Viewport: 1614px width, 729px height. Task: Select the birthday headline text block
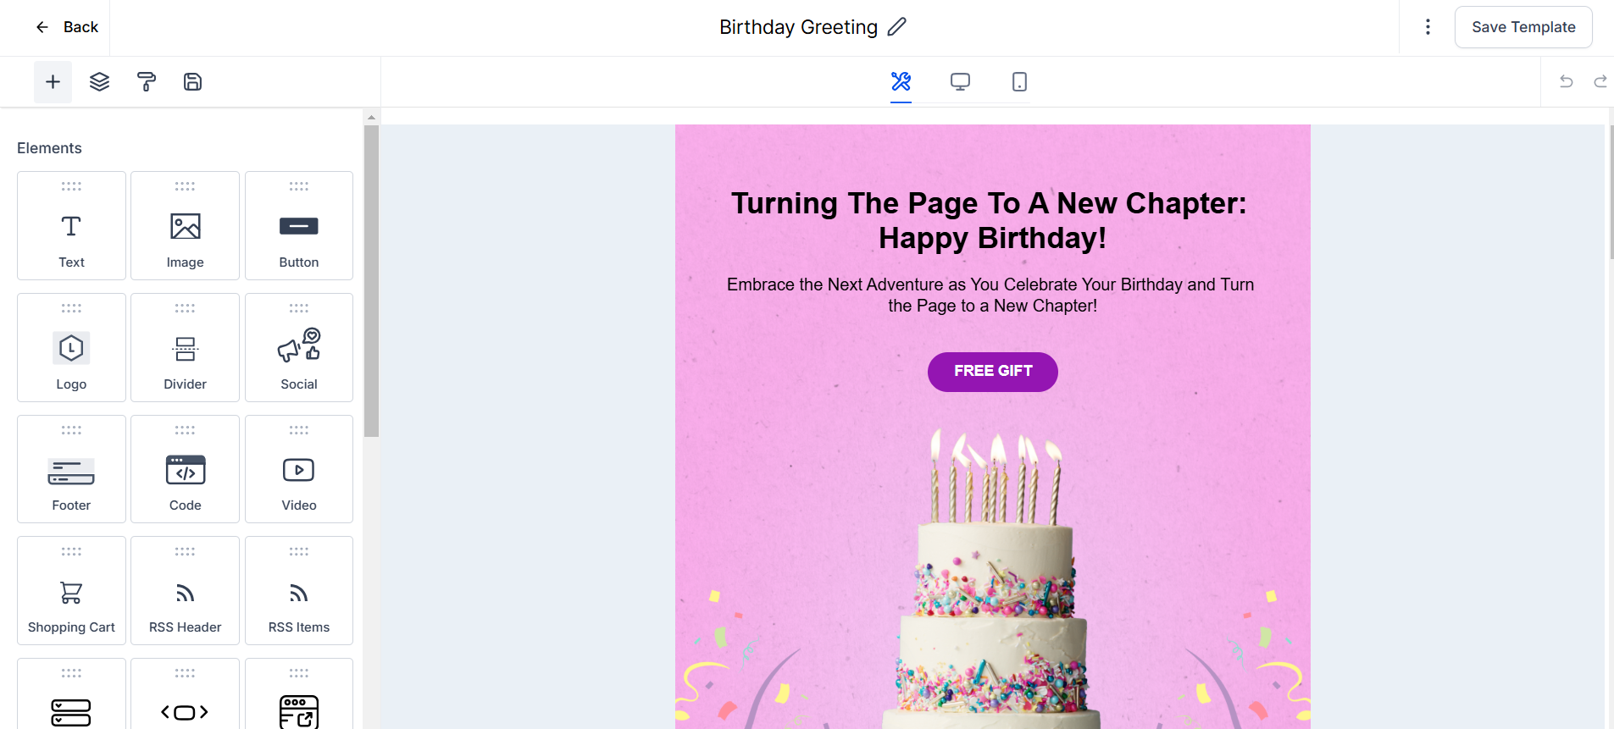tap(989, 220)
